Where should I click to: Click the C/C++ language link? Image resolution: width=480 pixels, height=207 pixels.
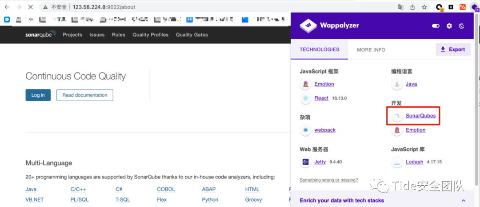[x=78, y=190]
